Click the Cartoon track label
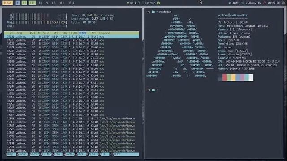 pos(150,3)
